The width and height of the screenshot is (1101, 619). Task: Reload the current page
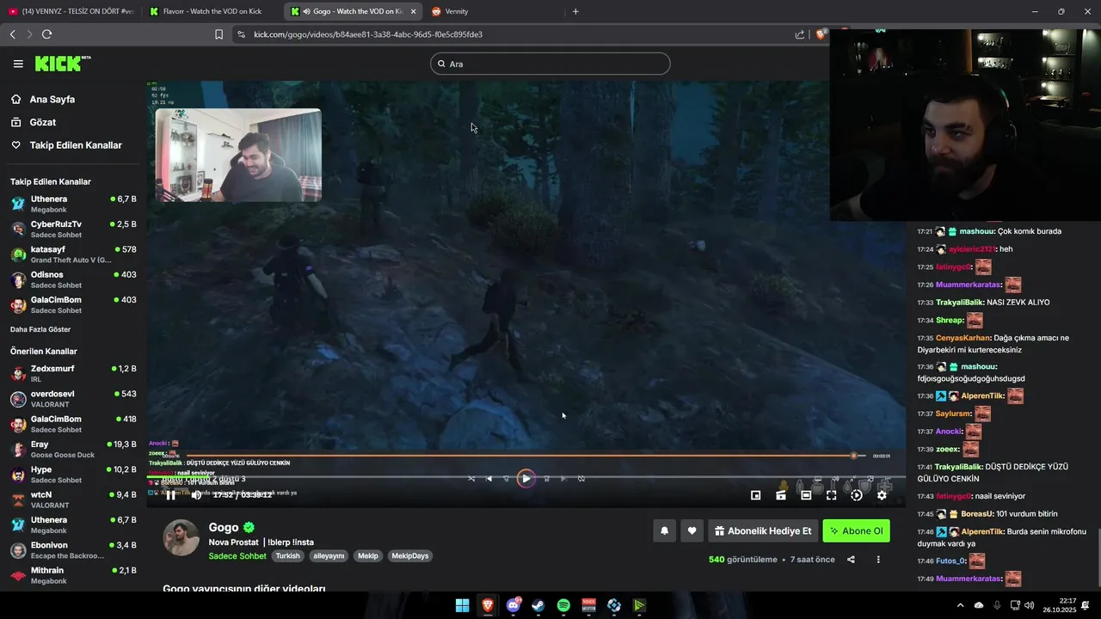tap(46, 34)
